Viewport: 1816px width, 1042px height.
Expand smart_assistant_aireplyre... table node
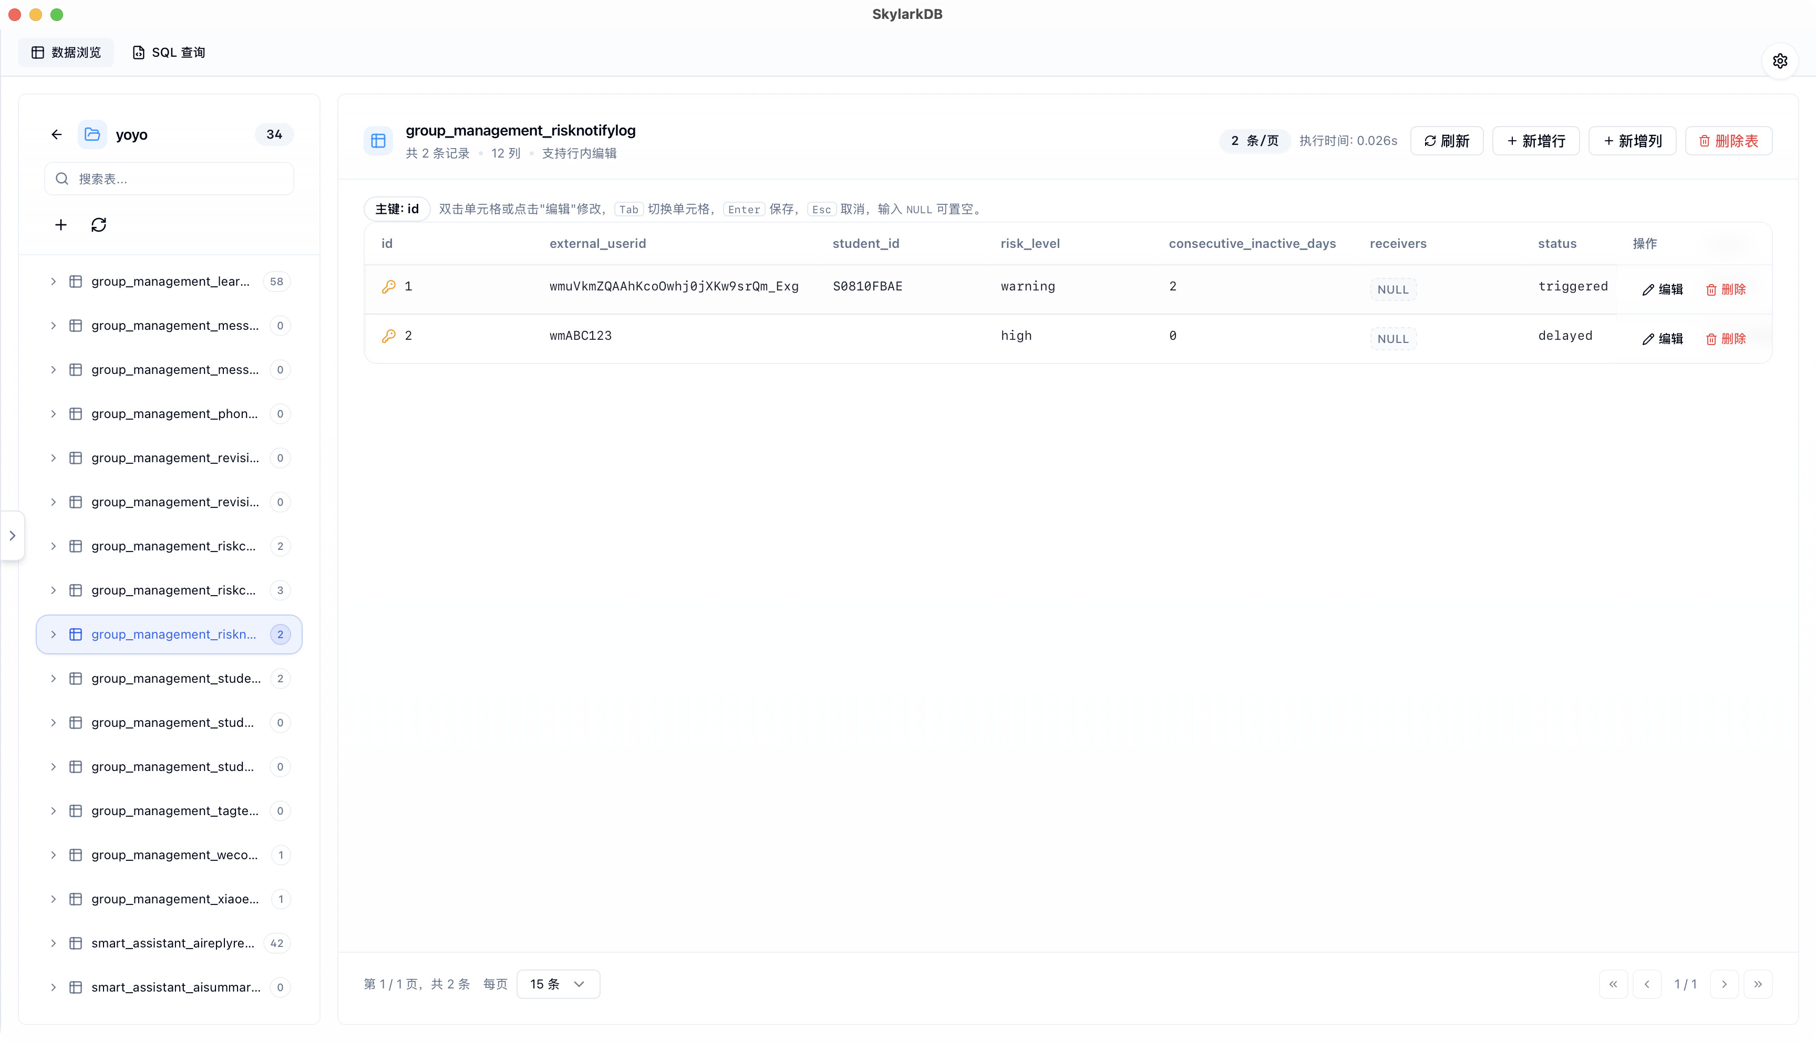coord(53,943)
